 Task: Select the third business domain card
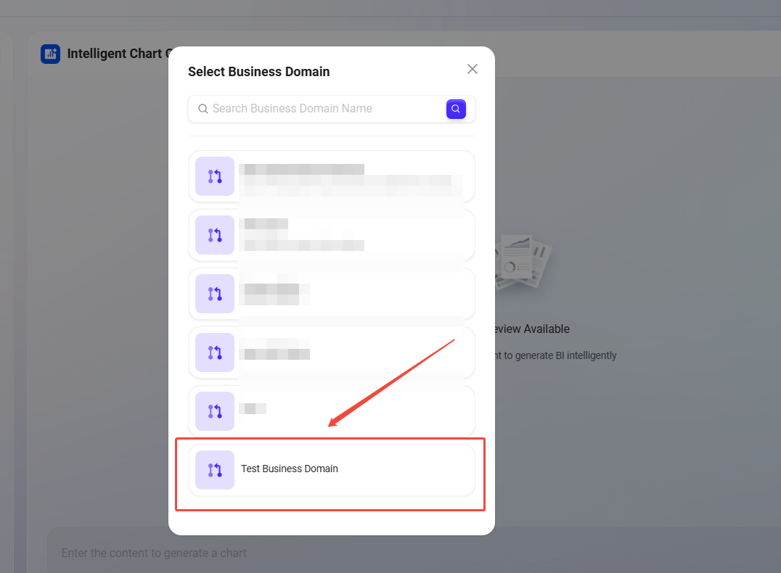point(331,294)
